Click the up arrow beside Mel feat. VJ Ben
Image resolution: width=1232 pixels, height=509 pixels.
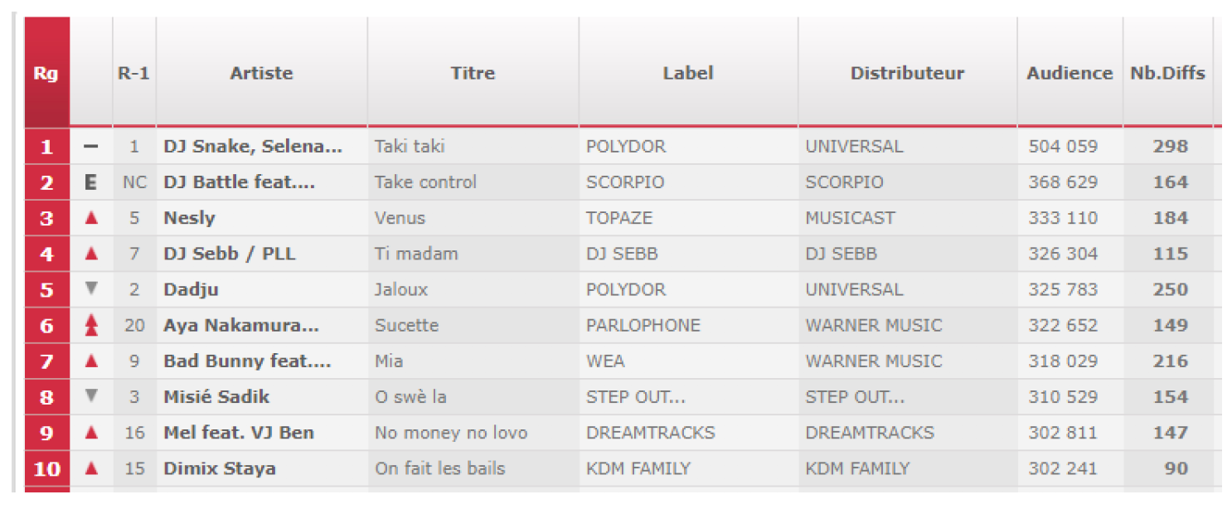click(x=92, y=433)
